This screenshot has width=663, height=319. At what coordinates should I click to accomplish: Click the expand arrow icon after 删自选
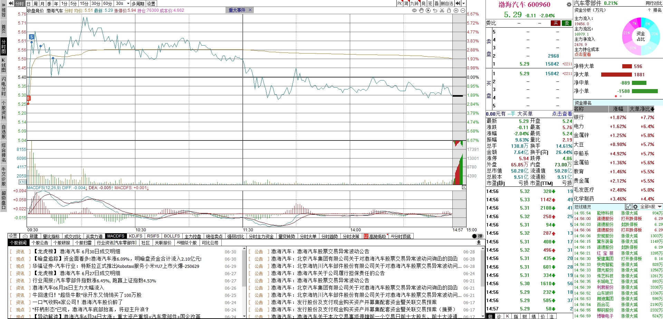pos(458,3)
